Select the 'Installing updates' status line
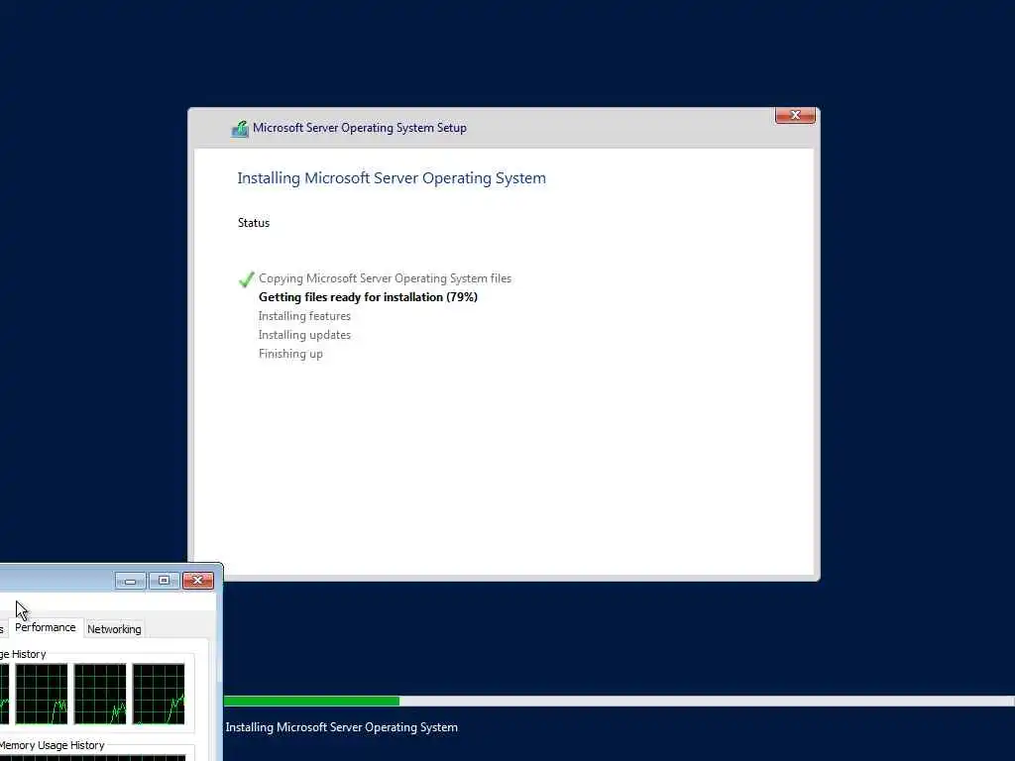This screenshot has width=1015, height=761. tap(304, 335)
